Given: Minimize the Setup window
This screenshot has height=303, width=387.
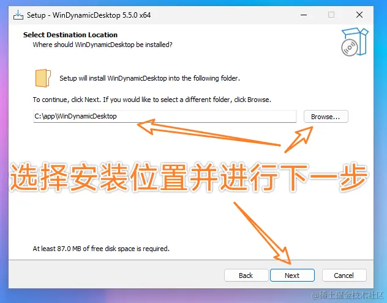Looking at the screenshot, I should 304,15.
